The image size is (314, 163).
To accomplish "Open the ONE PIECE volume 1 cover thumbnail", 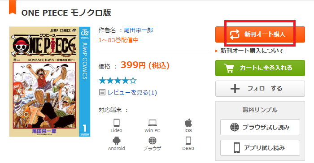I will [x=50, y=82].
